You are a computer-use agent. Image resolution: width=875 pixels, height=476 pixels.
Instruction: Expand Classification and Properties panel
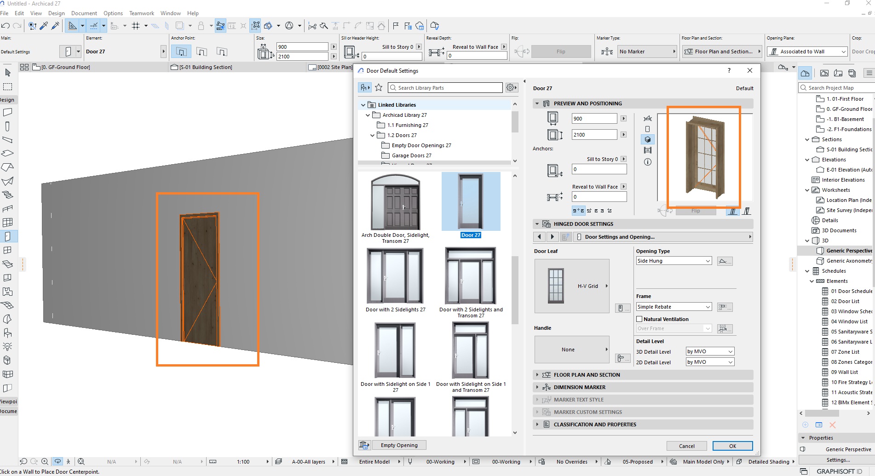click(x=643, y=424)
